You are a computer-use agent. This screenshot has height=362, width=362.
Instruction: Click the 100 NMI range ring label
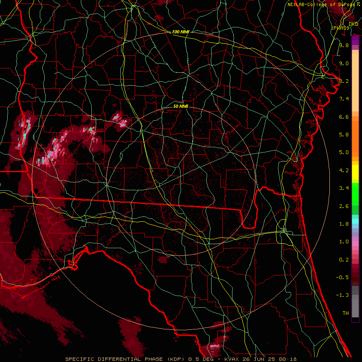coord(181,32)
